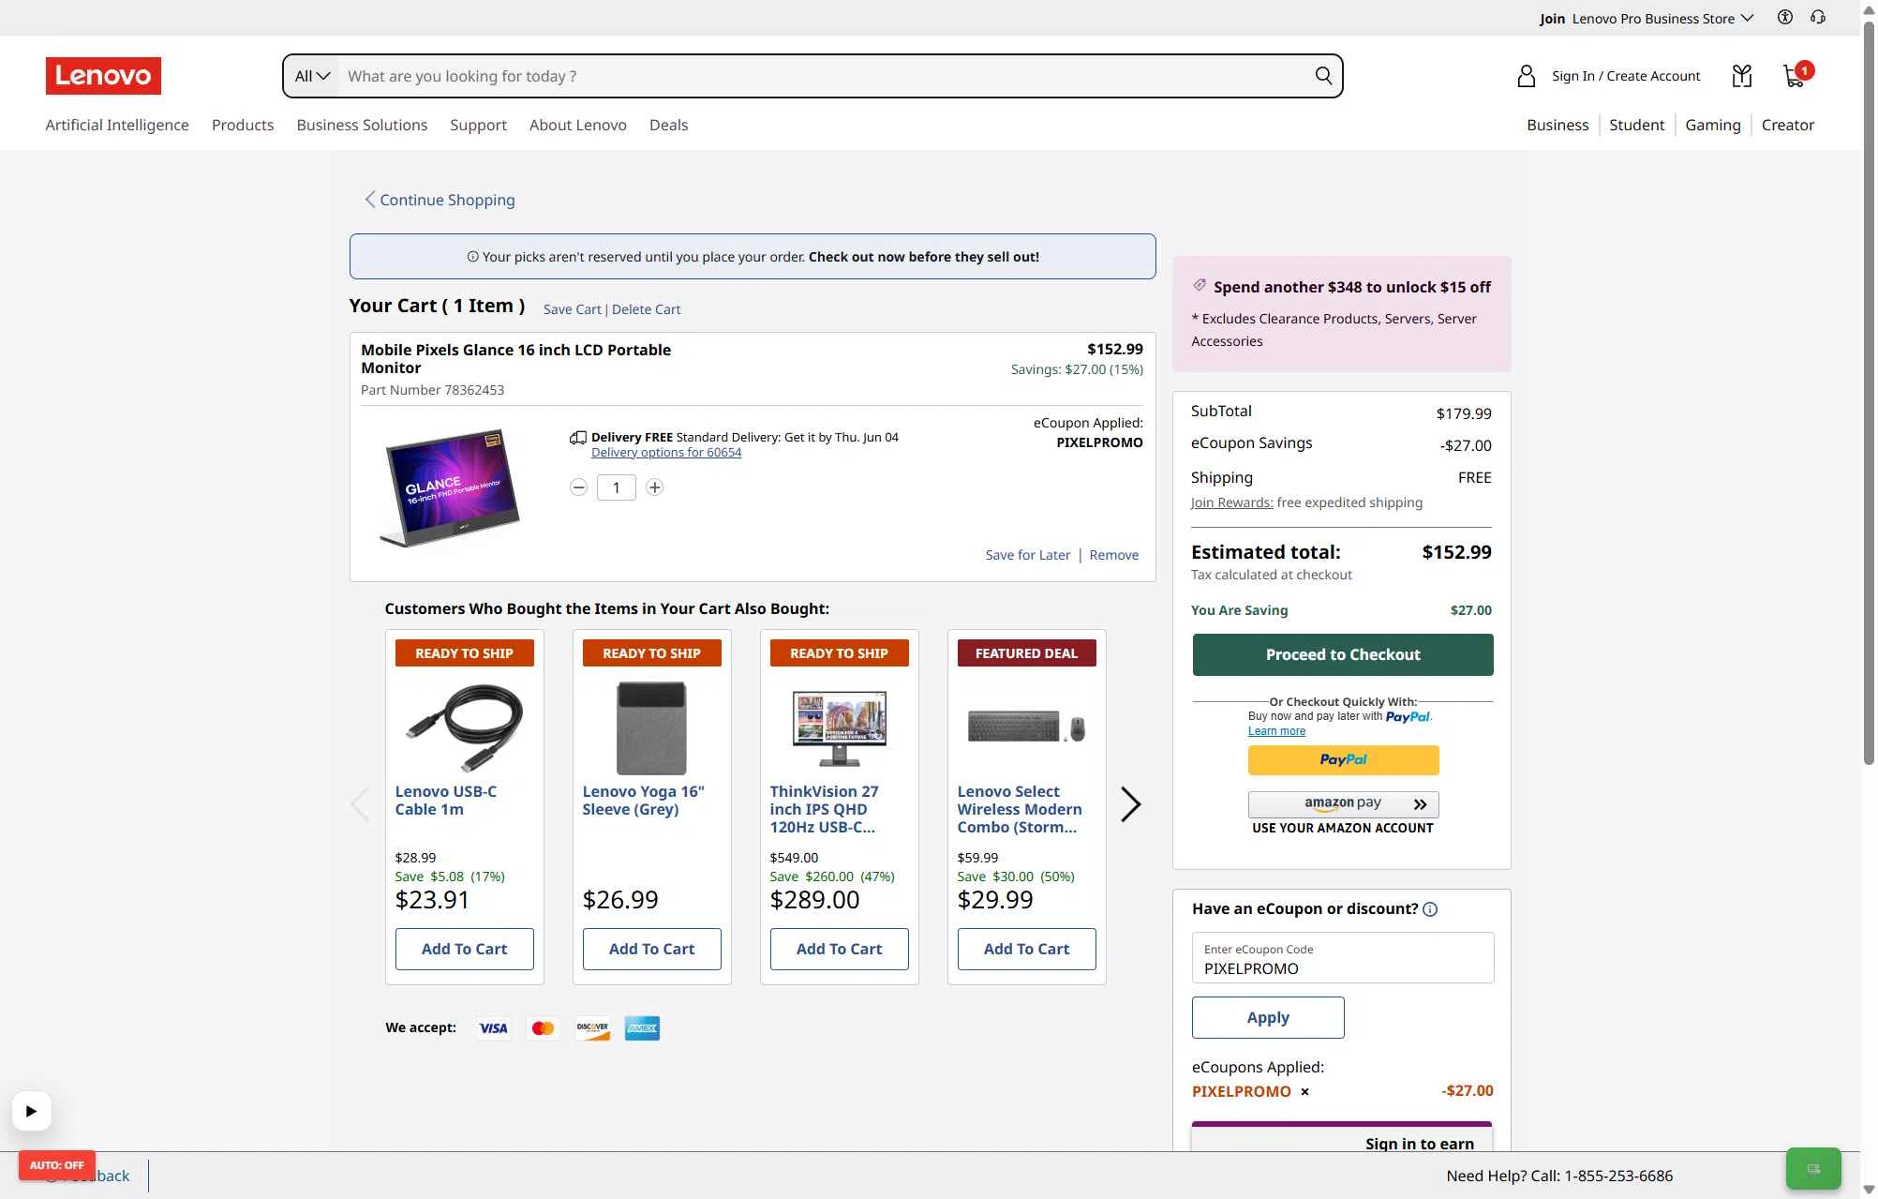
Task: Click the play button icon
Action: tap(31, 1111)
